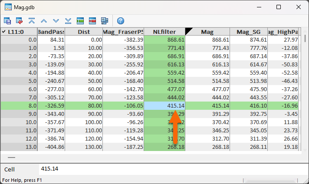
Task: Toggle the L11:0 line selection checkmark
Action: point(4,32)
